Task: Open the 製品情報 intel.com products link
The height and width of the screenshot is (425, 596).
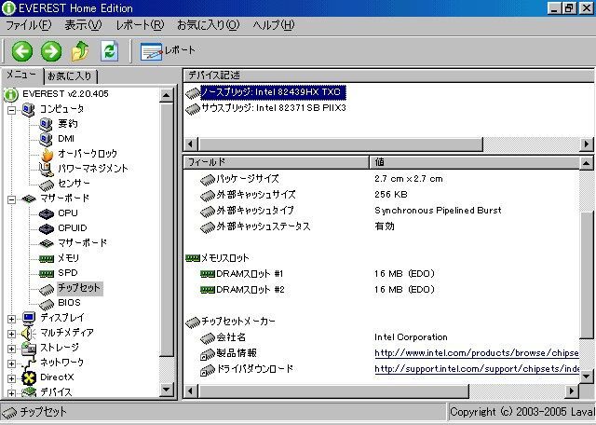Action: [476, 353]
